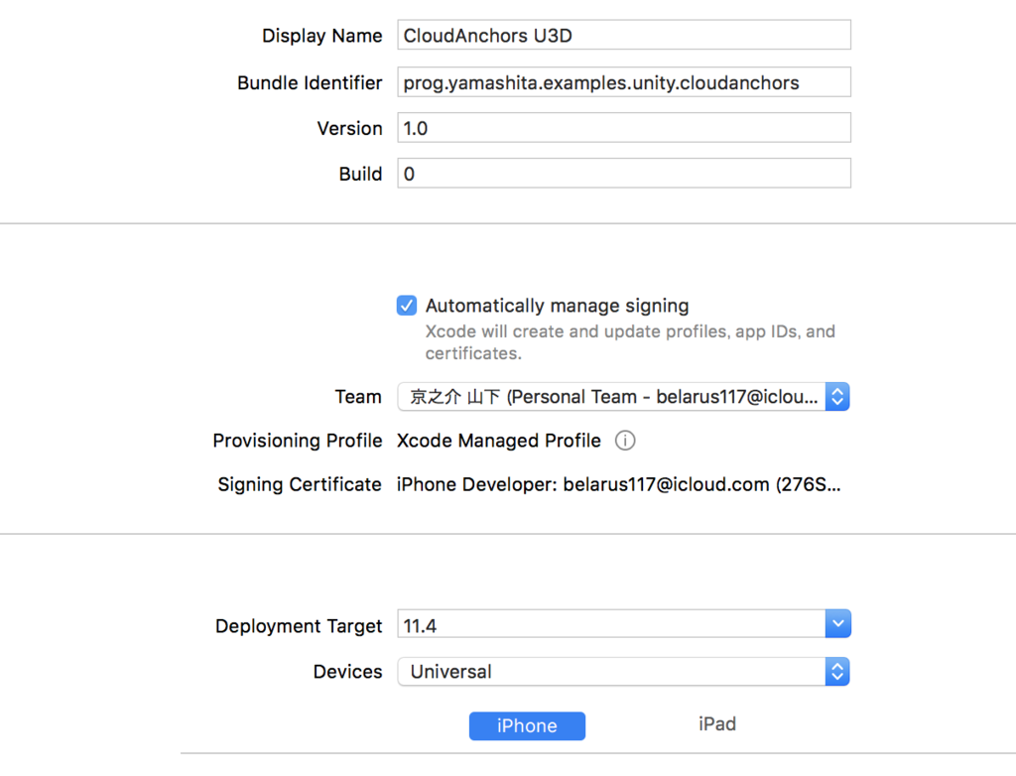Select the Version field showing 1.0
Screen dimensions: 1016x776
pyautogui.click(x=623, y=127)
